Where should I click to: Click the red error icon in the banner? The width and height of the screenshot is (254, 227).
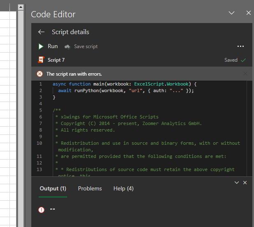tap(40, 74)
